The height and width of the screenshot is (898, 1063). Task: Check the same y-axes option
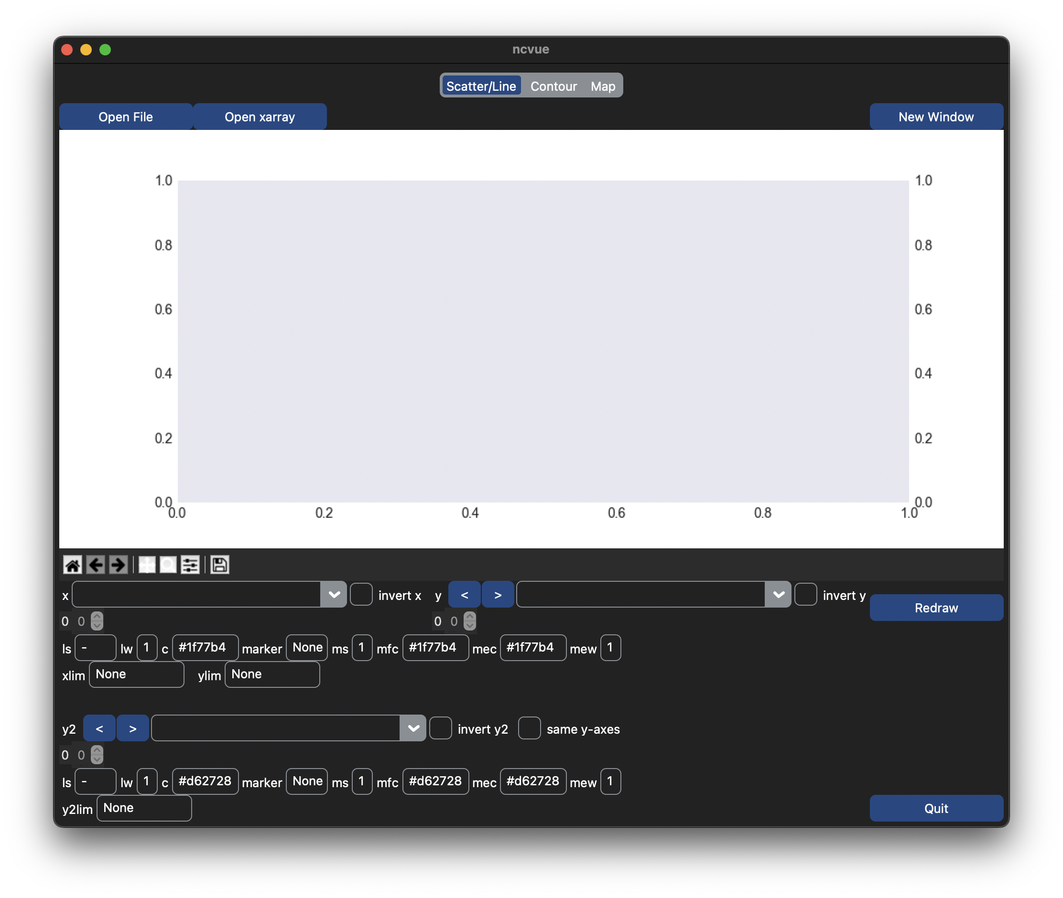(529, 728)
